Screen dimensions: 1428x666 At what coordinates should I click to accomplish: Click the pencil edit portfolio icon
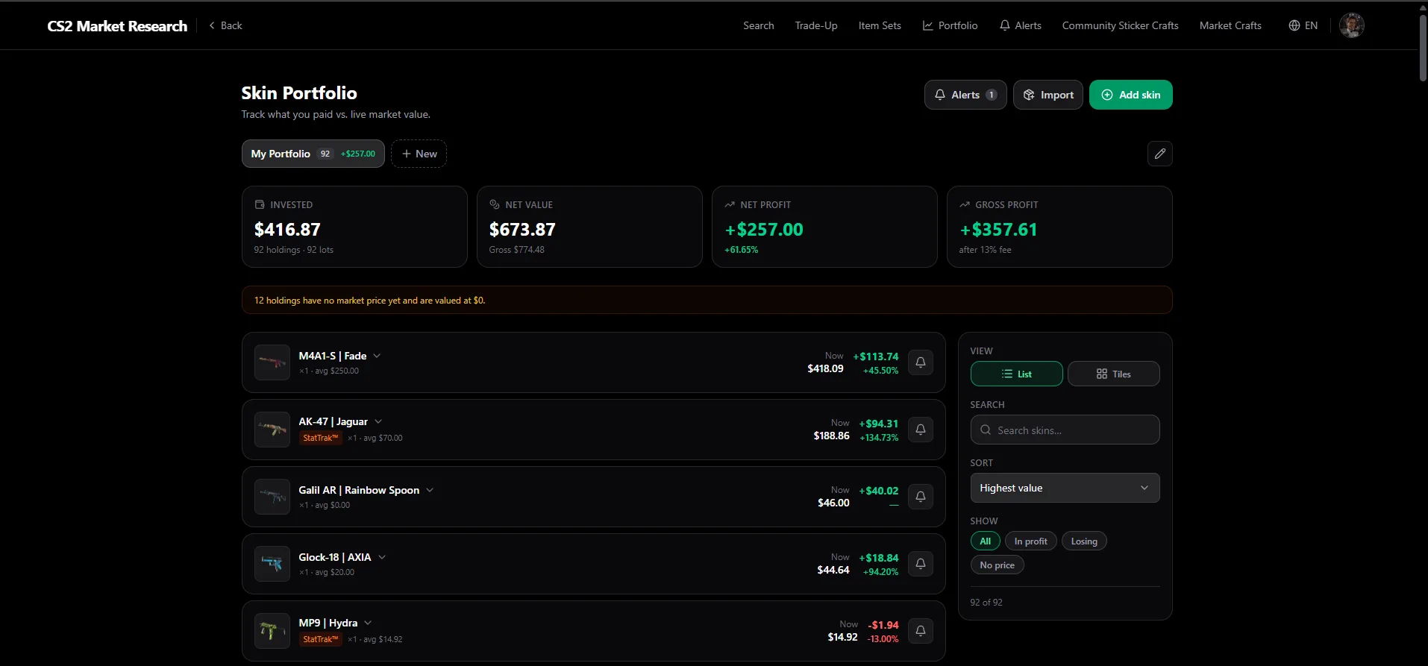1159,154
